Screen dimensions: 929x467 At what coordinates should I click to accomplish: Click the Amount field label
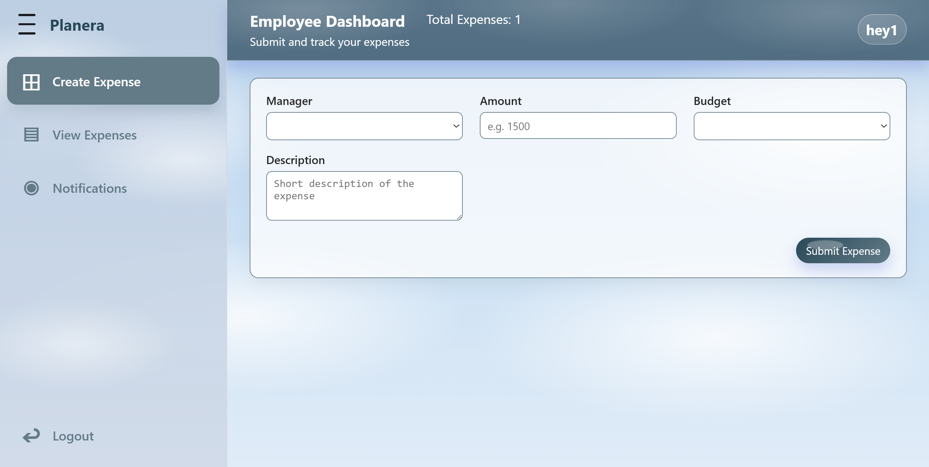500,101
